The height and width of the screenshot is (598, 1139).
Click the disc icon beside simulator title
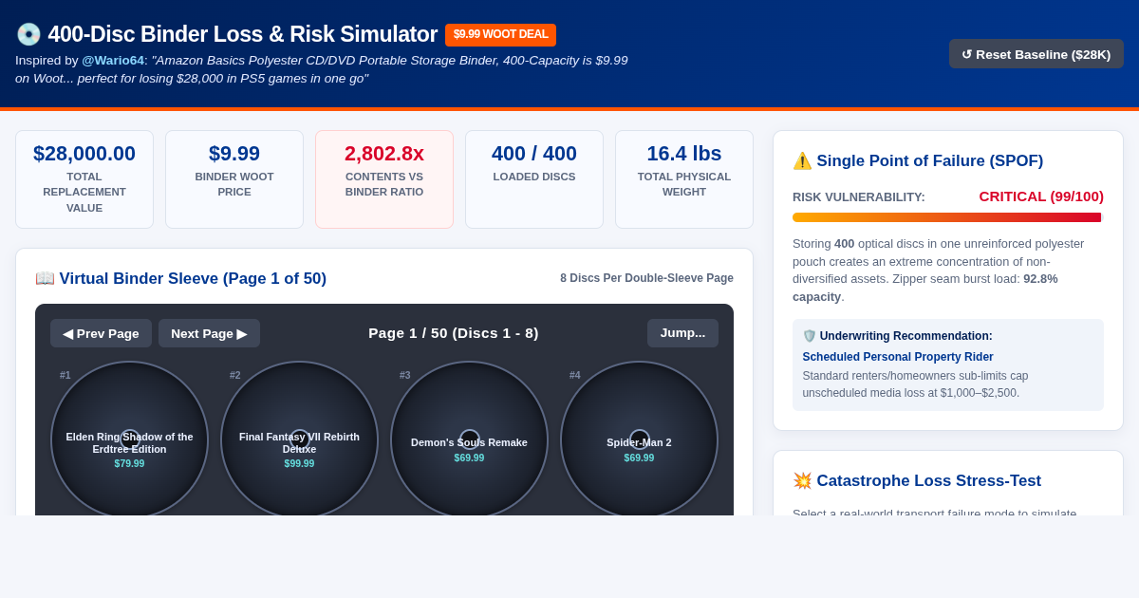point(28,34)
